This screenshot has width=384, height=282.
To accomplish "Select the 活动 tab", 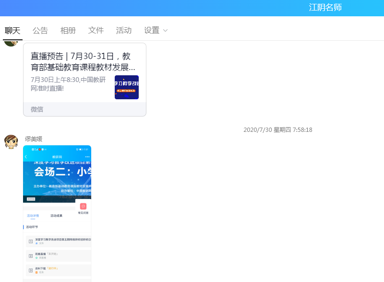I will 124,30.
